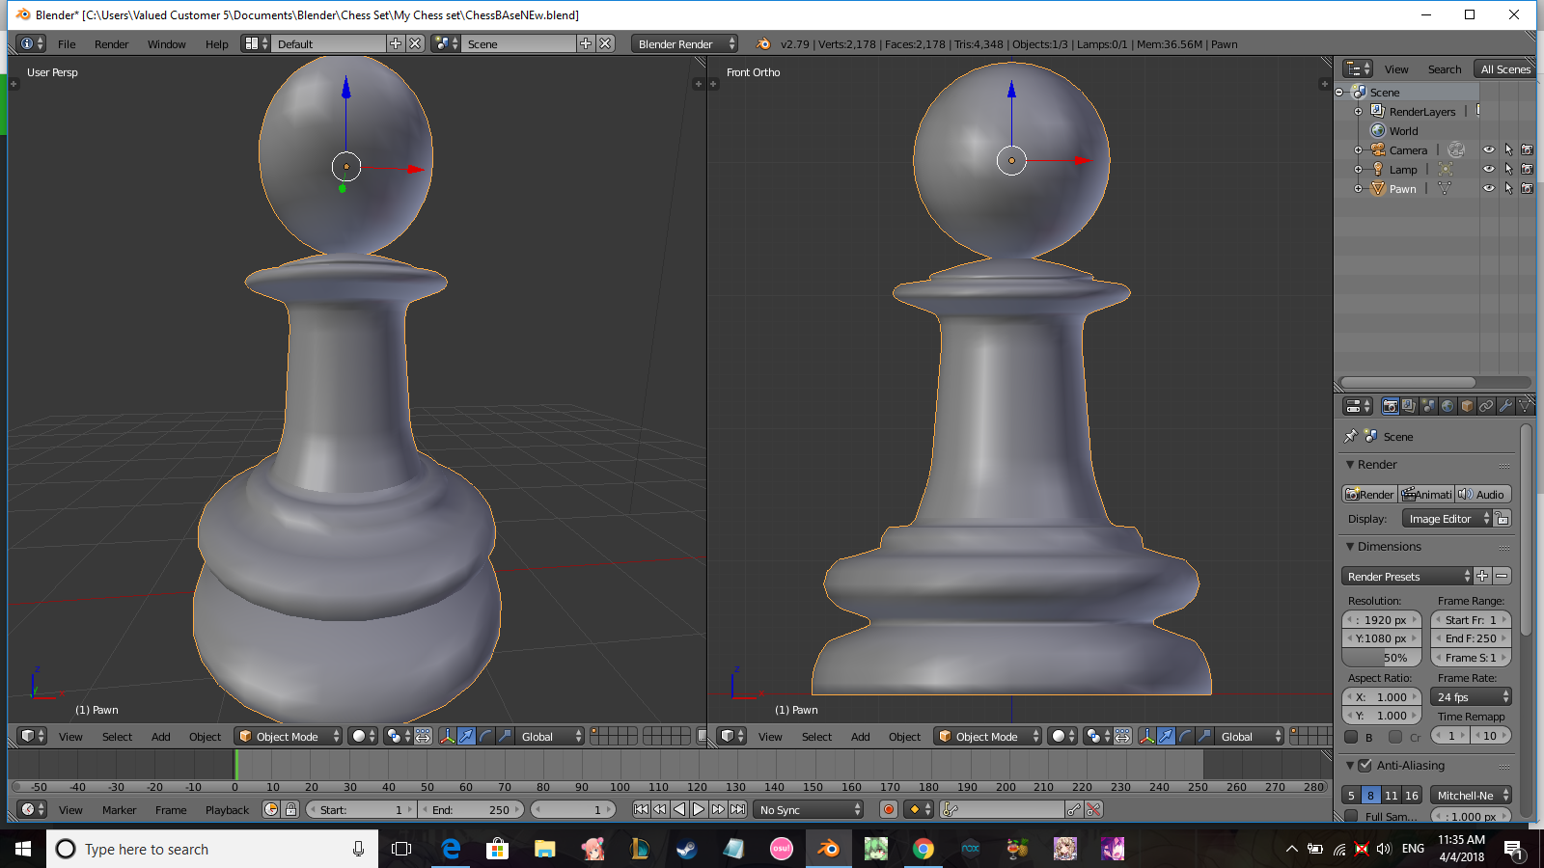Open Object Mode dropdown in left viewport

coord(289,736)
